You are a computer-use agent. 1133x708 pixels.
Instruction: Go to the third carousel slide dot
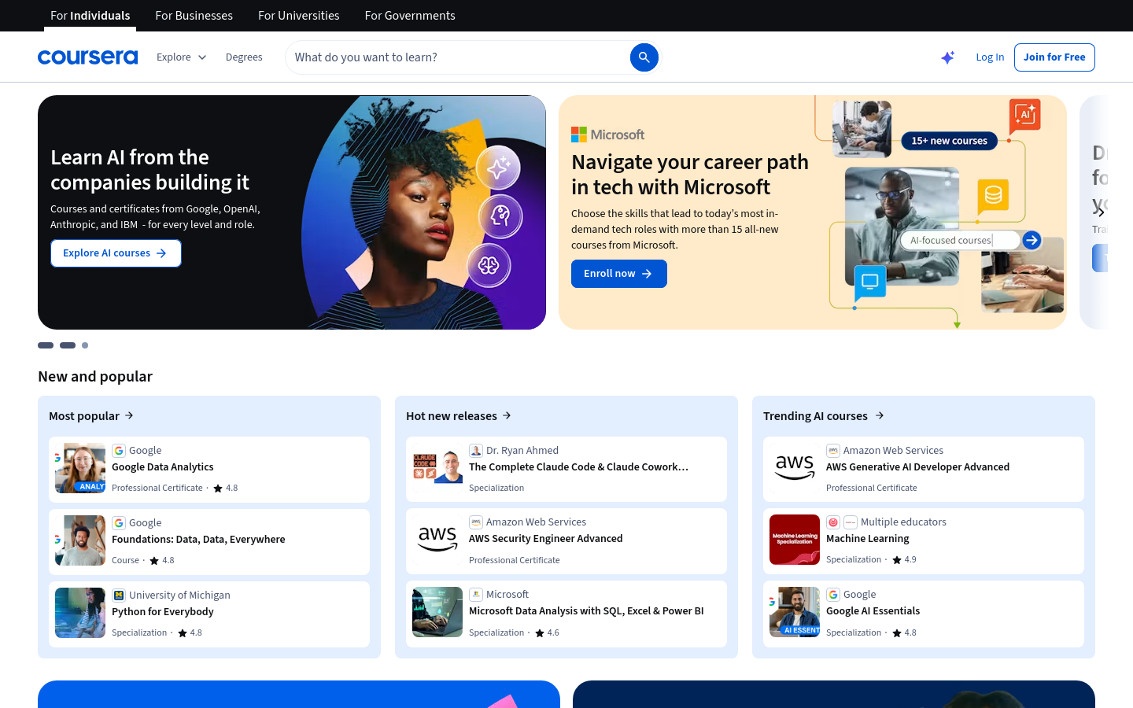tap(85, 345)
